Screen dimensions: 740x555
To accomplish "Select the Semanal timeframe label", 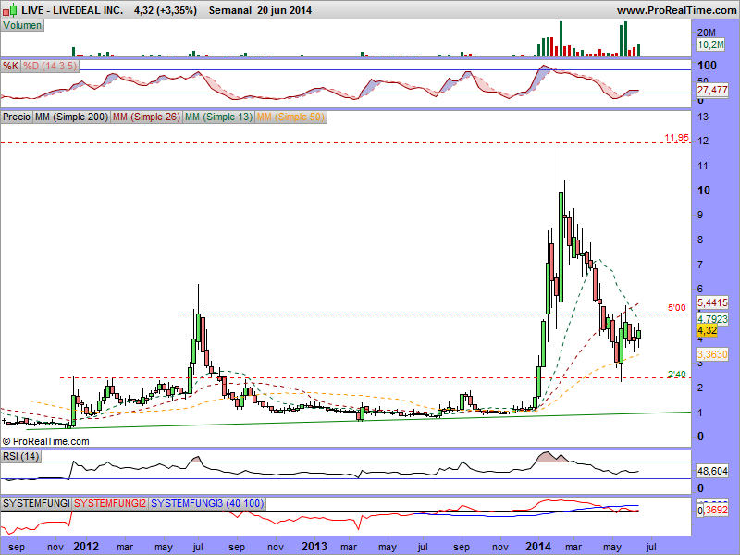I will coord(229,10).
